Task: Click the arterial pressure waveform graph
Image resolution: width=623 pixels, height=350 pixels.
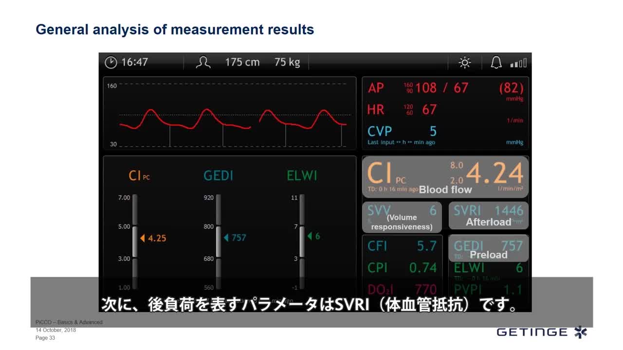Action: click(x=230, y=113)
